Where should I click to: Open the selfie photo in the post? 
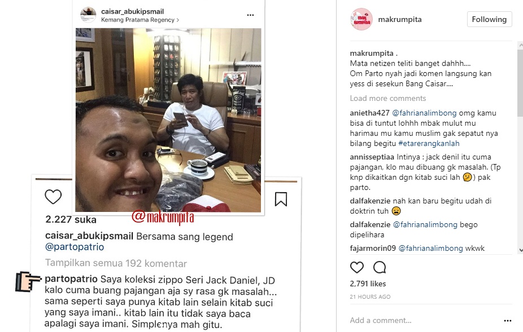(x=168, y=120)
